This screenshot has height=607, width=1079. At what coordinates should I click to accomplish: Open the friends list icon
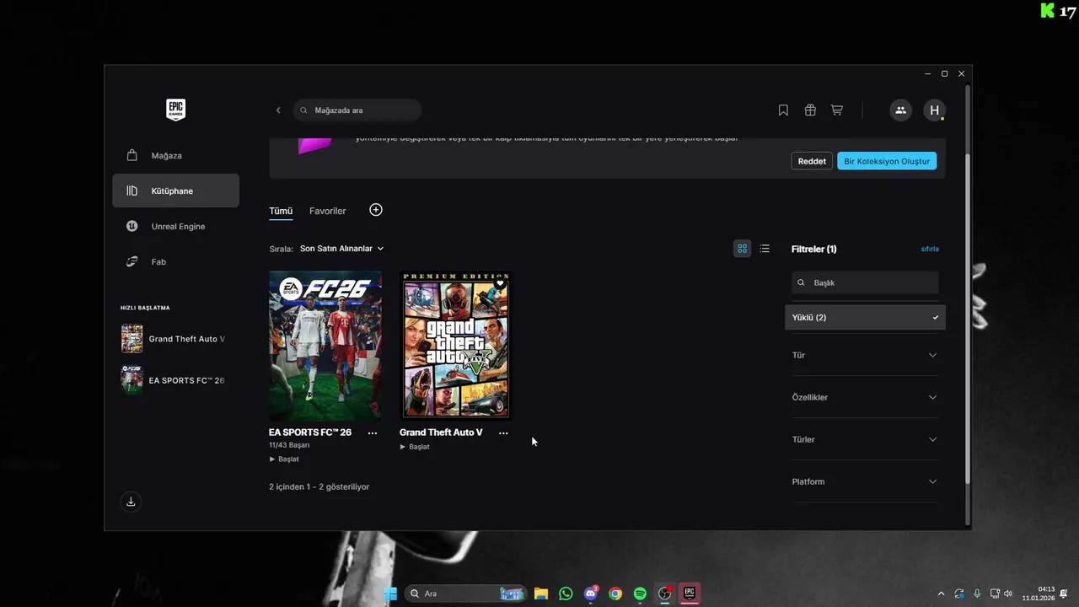coord(900,110)
